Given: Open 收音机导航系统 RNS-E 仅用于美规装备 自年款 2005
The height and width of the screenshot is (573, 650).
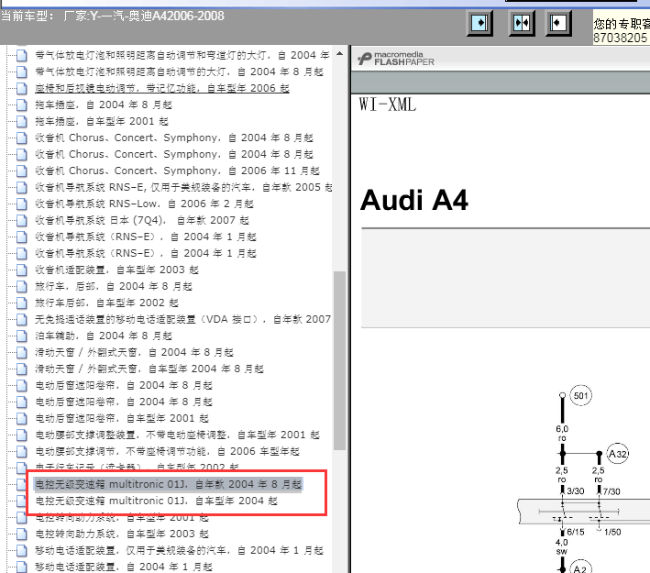Looking at the screenshot, I should click(183, 187).
